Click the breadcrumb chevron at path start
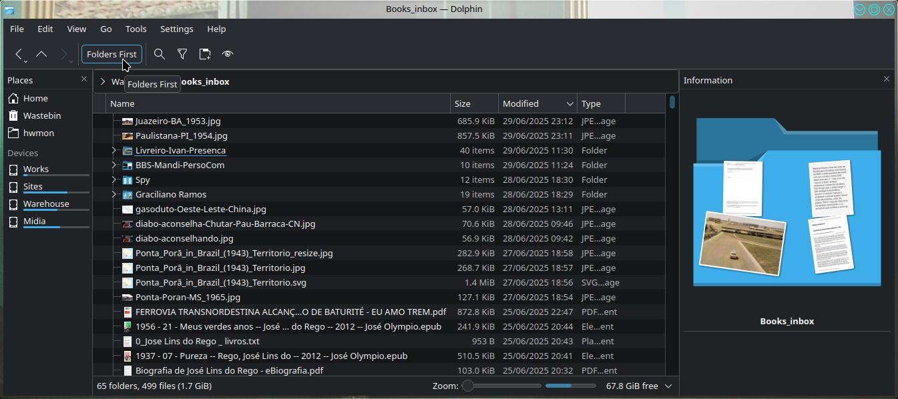The height and width of the screenshot is (399, 898). click(102, 81)
